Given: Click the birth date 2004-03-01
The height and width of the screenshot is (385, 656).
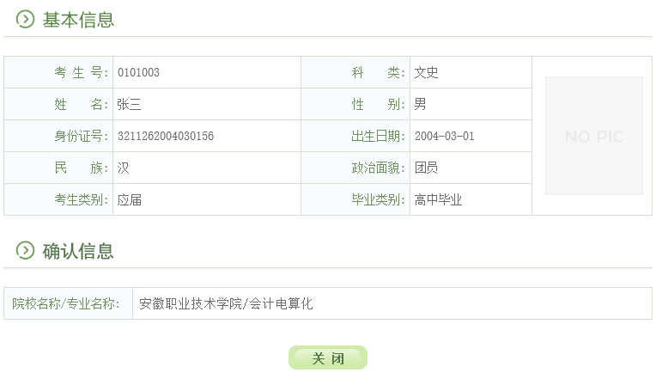Looking at the screenshot, I should point(444,137).
